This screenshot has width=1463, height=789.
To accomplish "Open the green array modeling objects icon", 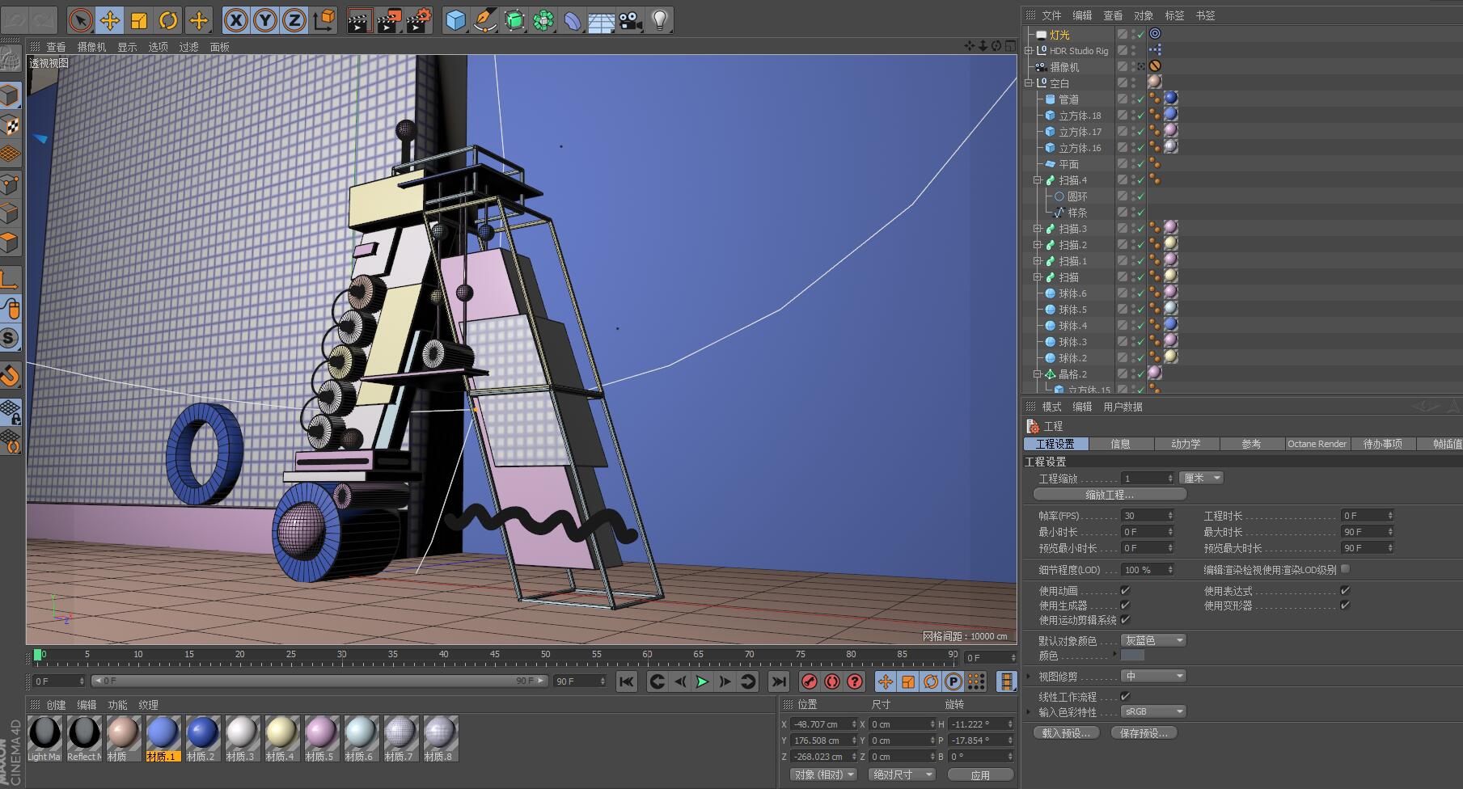I will [x=543, y=20].
